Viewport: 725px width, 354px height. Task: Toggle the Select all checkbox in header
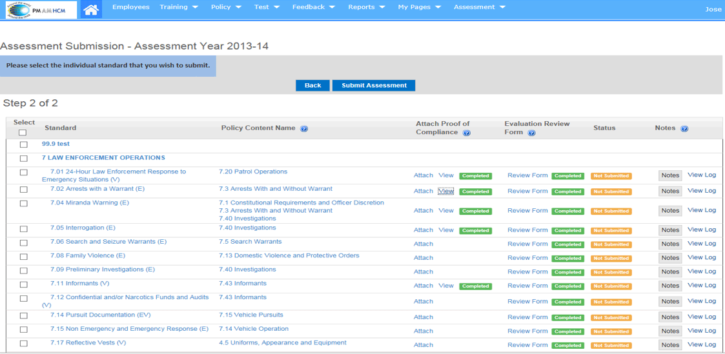[x=23, y=132]
